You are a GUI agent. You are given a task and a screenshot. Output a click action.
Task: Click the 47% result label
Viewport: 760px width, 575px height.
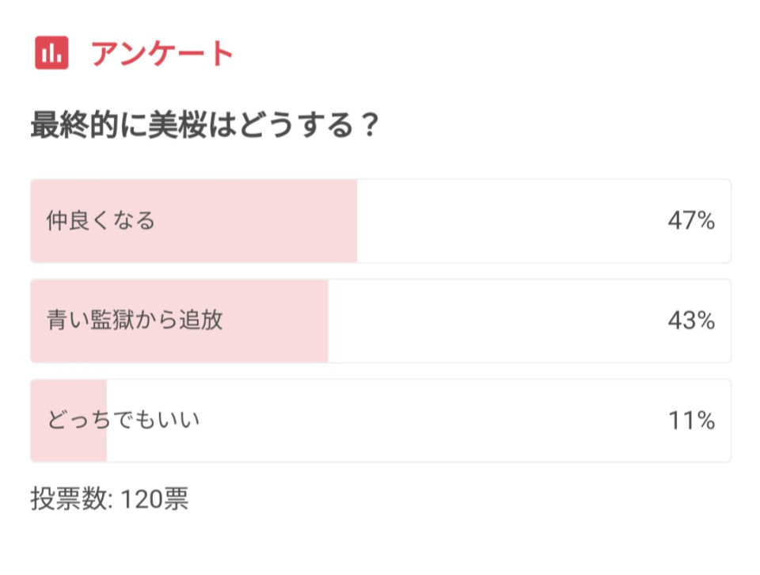pos(691,221)
